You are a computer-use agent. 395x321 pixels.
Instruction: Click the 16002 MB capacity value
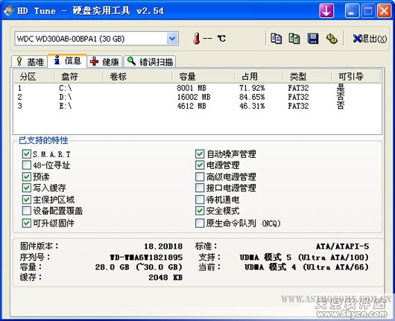pos(194,97)
